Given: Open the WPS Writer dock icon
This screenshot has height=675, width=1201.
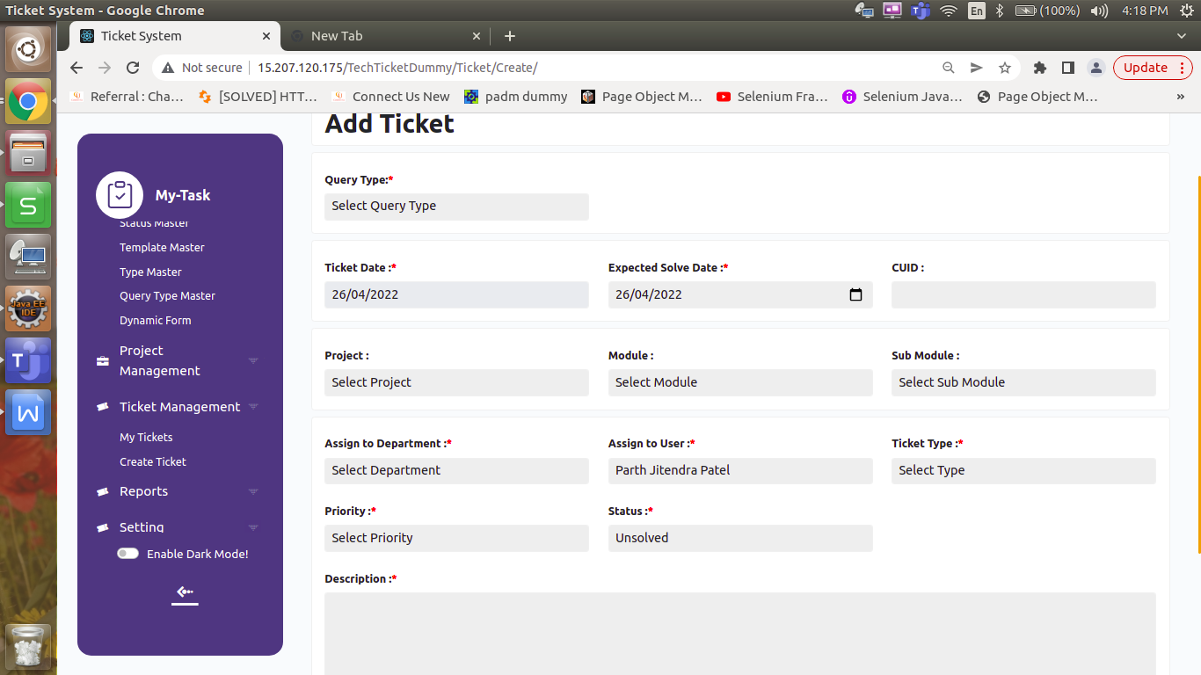Looking at the screenshot, I should click(28, 412).
